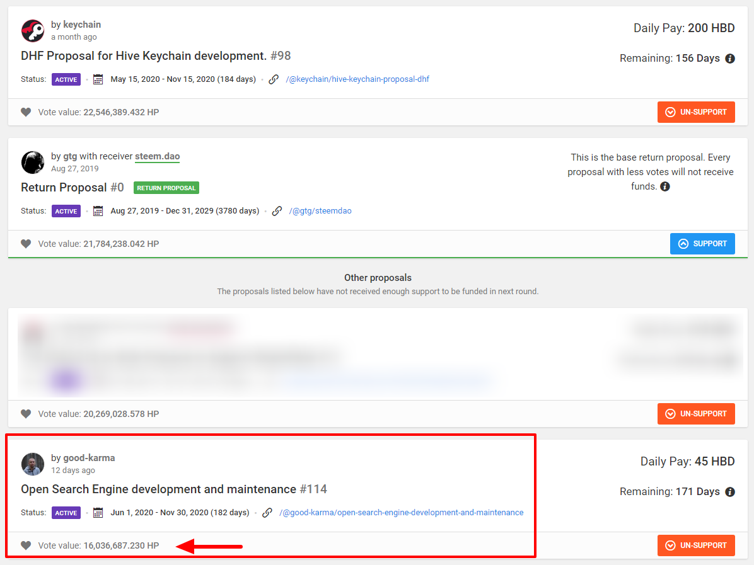Click calendar icon in Open Search Engine proposal
754x565 pixels.
coord(98,513)
